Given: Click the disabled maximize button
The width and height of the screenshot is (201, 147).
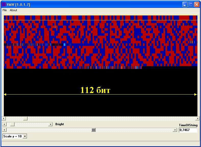Looking at the screenshot, I should pyautogui.click(x=191, y=5).
